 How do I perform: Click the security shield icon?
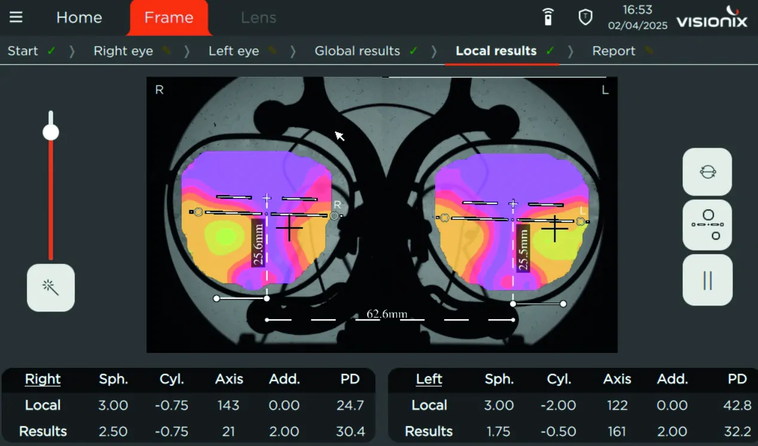coord(585,17)
